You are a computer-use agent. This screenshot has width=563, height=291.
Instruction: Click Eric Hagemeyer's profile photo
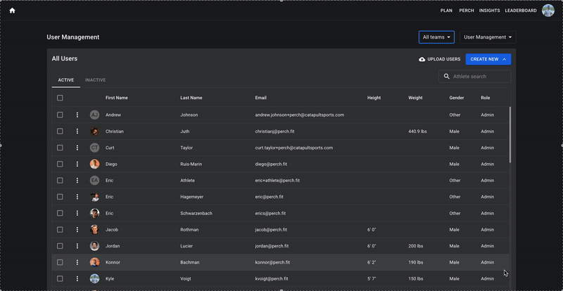[x=94, y=197]
